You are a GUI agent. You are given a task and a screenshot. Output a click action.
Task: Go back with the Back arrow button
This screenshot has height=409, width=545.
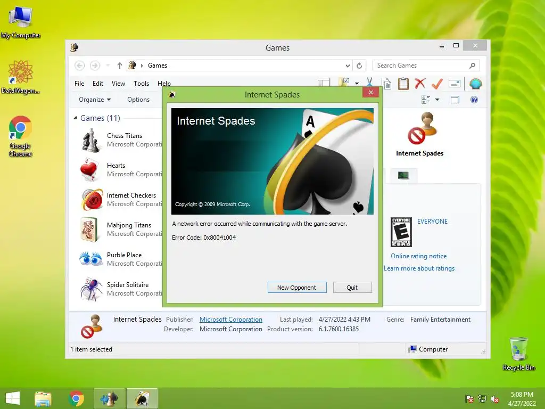point(80,66)
